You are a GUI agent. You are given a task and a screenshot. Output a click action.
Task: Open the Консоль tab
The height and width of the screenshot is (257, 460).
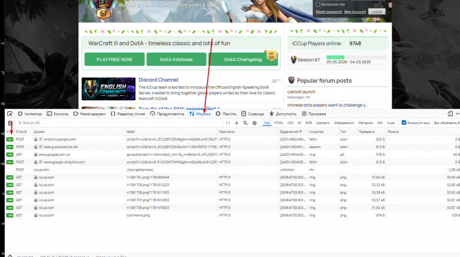57,114
